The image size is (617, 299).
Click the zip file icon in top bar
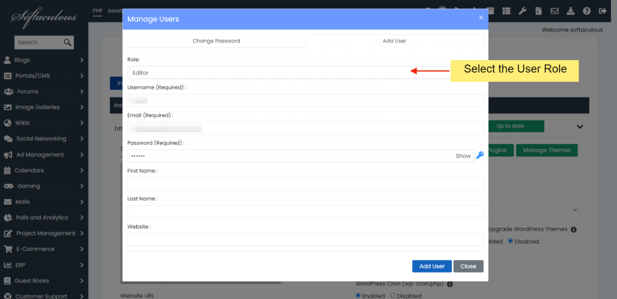point(538,11)
